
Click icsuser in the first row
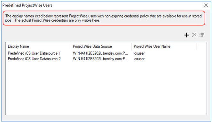tap(139, 53)
